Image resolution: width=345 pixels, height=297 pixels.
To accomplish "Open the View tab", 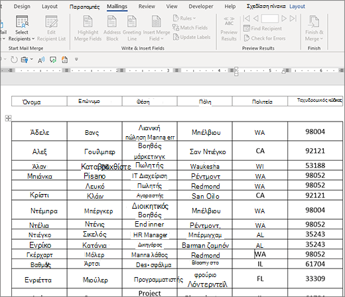I will point(172,7).
